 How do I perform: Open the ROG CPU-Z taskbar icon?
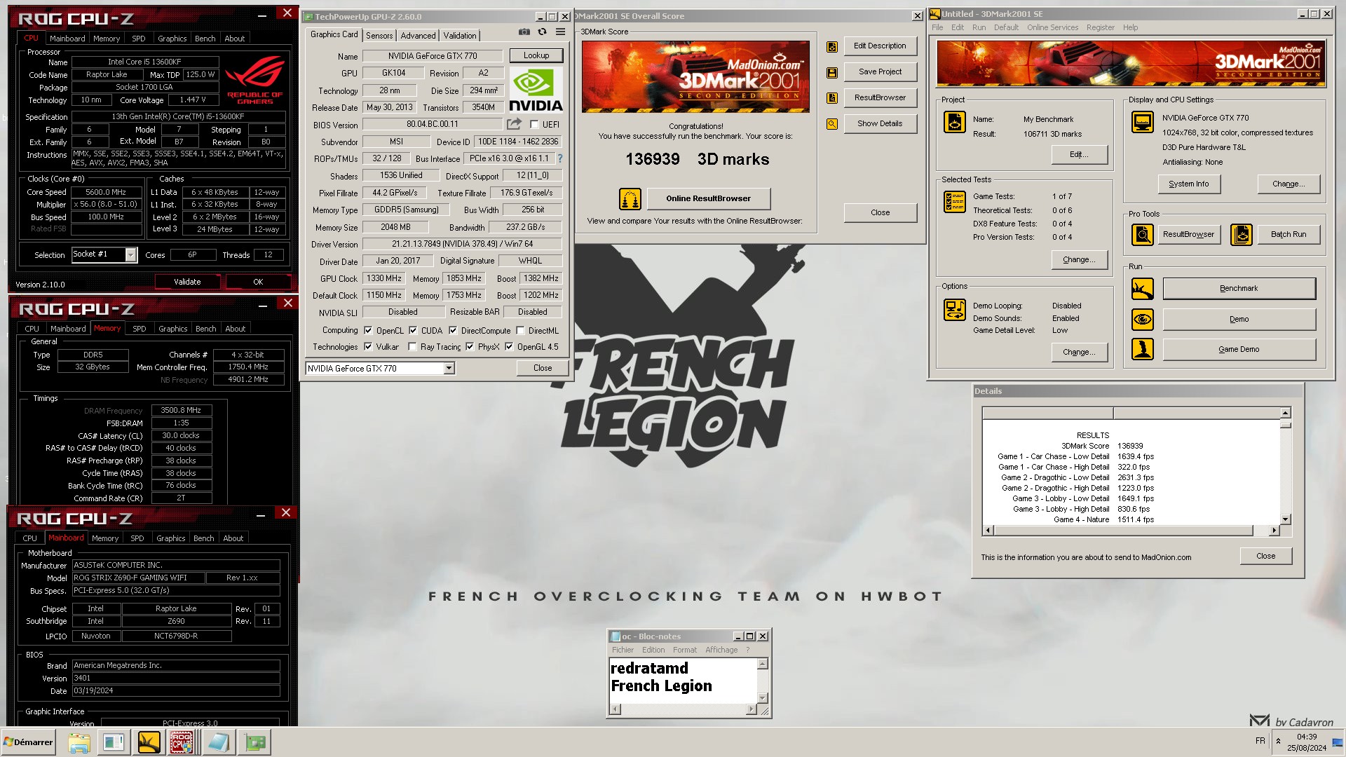[x=182, y=742]
